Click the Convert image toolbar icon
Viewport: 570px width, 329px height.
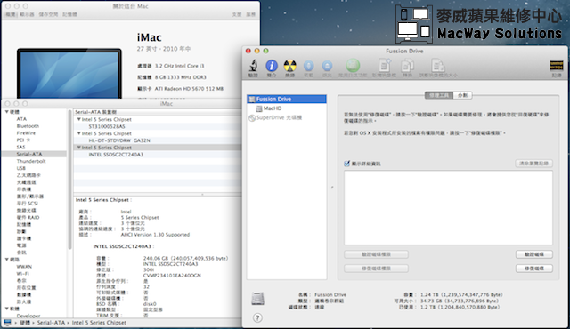(407, 66)
